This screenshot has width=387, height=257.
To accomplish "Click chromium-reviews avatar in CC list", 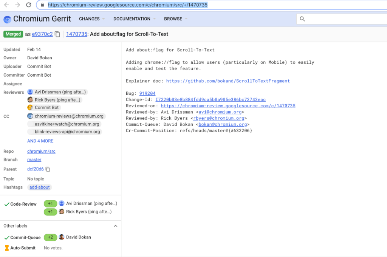I will (30, 116).
